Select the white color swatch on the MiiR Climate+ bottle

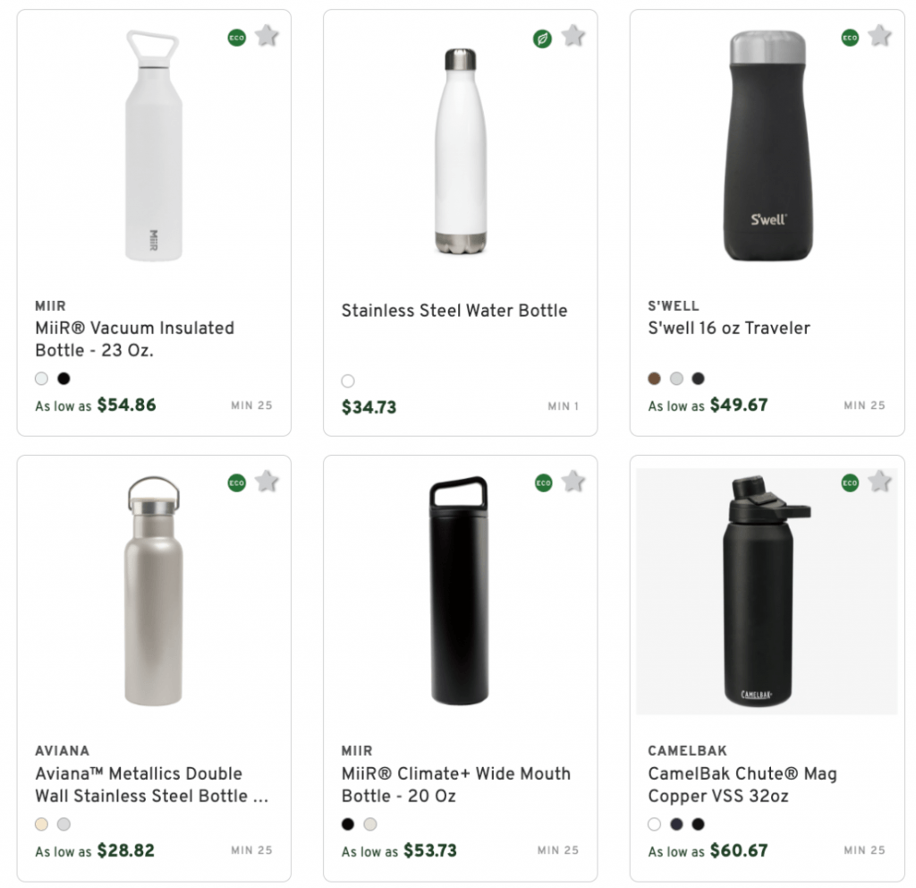pyautogui.click(x=370, y=824)
